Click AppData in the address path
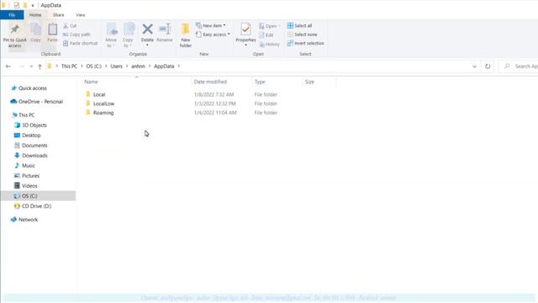Viewport: 538px width, 303px height. coord(164,66)
